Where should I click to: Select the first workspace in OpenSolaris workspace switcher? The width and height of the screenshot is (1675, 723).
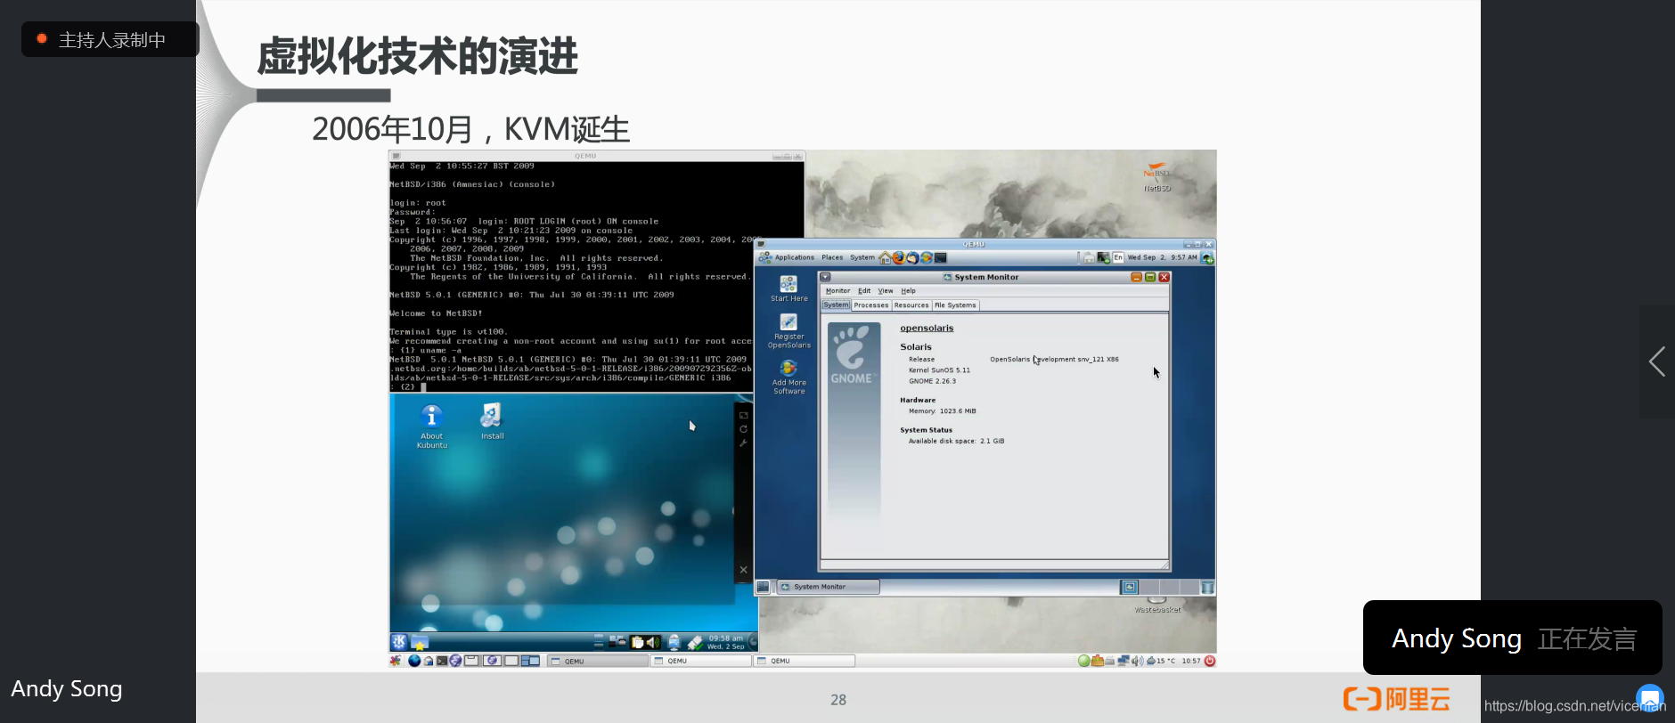tap(1130, 587)
